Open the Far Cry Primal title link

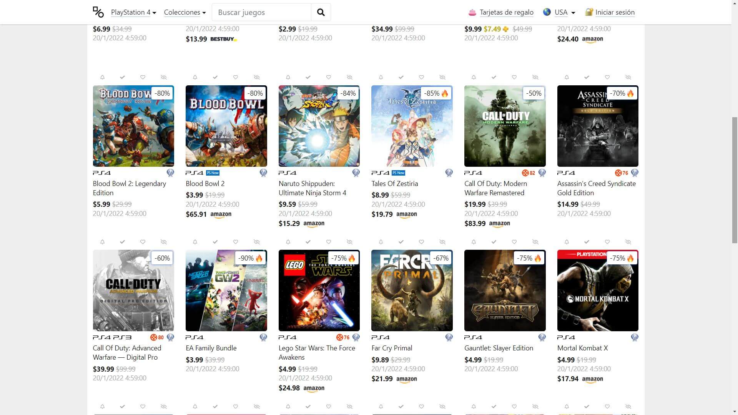click(392, 348)
